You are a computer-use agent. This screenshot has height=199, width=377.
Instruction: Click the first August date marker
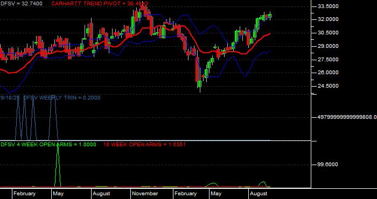101,194
